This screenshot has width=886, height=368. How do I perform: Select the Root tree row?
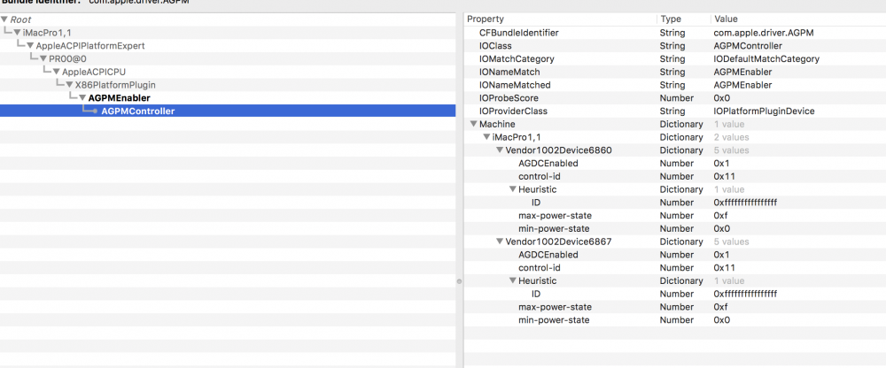[228, 19]
